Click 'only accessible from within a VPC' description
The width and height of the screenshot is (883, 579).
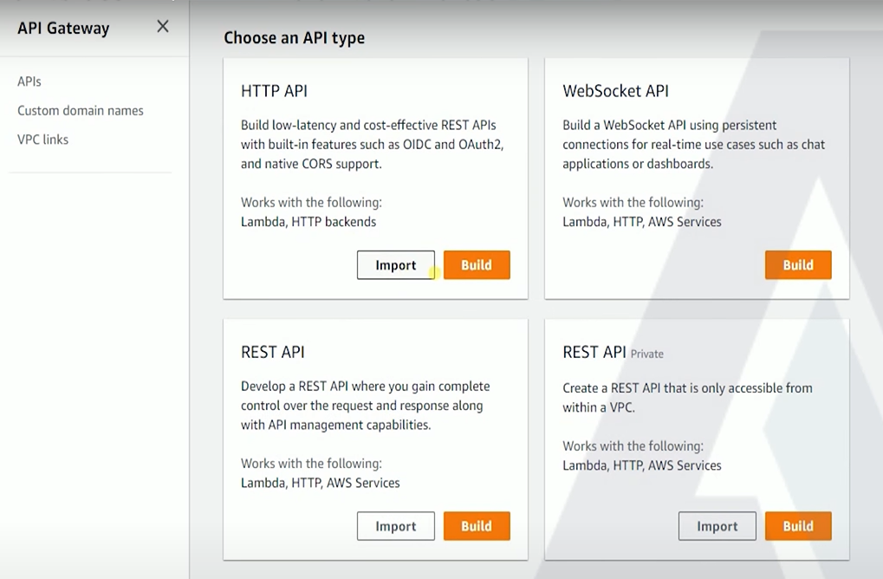tap(687, 398)
